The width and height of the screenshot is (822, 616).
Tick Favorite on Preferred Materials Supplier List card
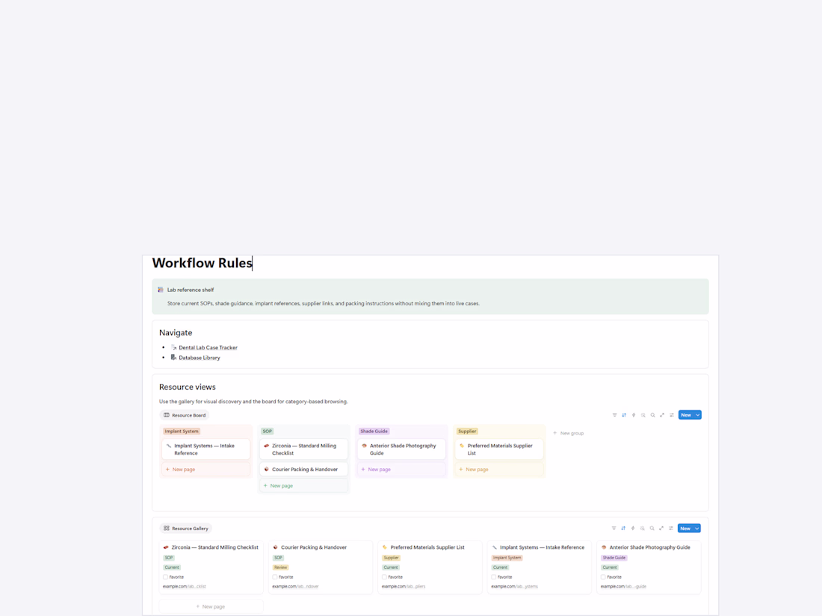(x=384, y=576)
